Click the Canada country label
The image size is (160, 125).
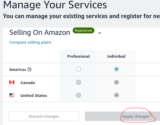(28, 83)
